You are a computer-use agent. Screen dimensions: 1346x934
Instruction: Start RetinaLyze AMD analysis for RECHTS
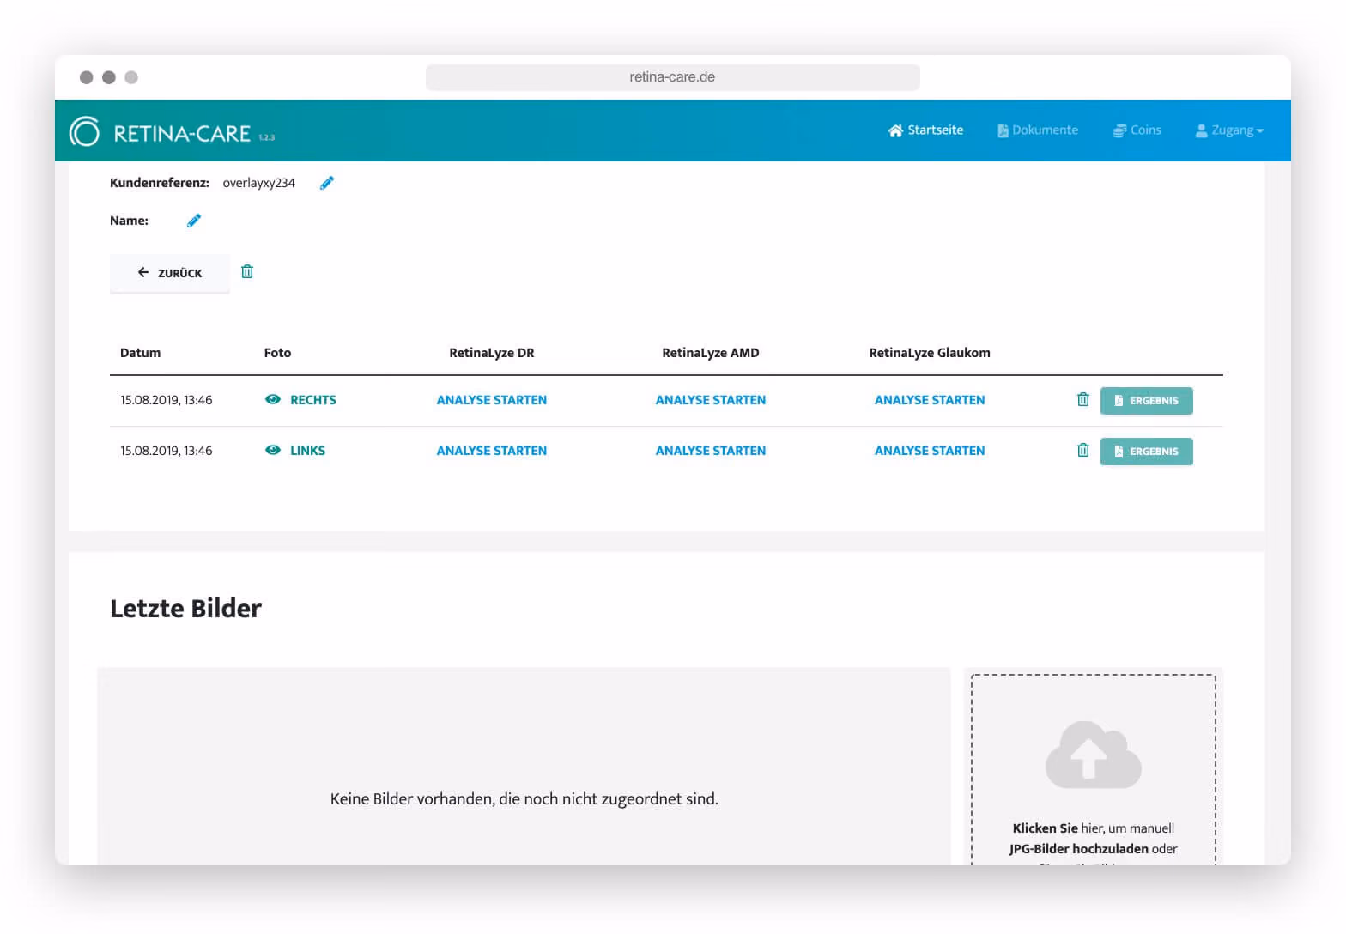(x=711, y=400)
